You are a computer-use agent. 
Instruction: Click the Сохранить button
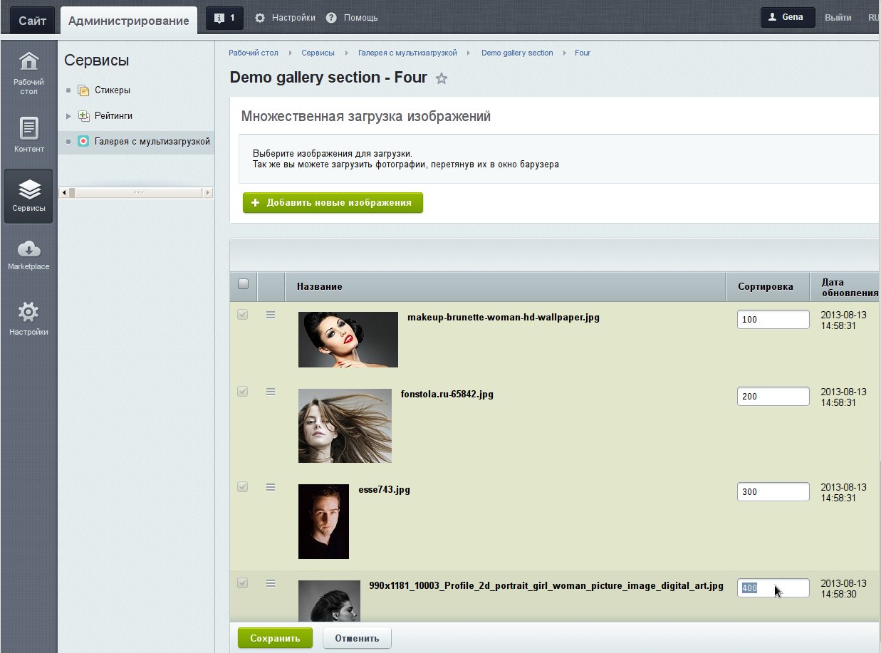(x=275, y=638)
